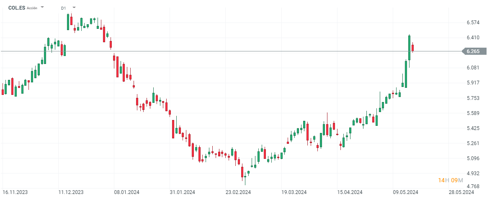Click the D1 timeframe label
492x199 pixels.
[x=63, y=8]
